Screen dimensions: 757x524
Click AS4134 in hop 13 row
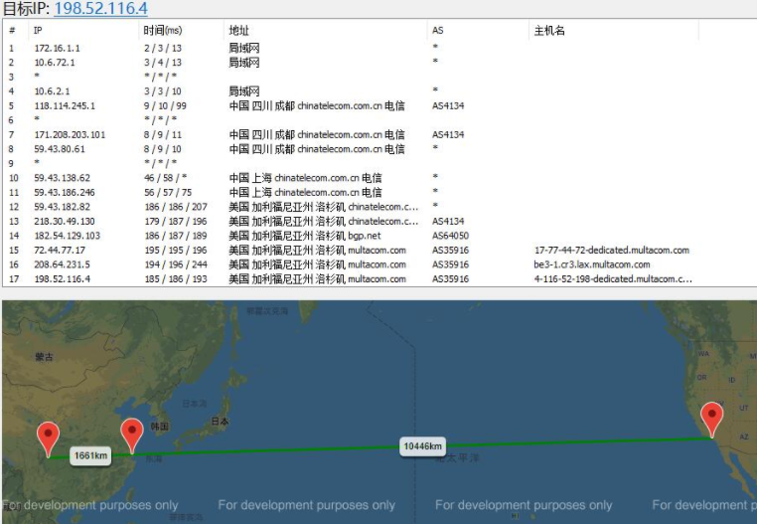coord(447,222)
